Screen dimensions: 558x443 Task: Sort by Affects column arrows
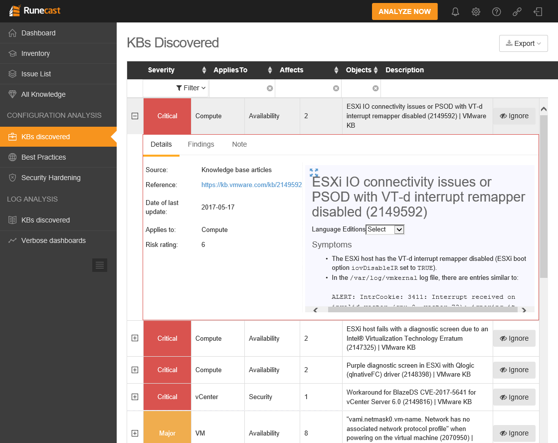click(x=336, y=70)
